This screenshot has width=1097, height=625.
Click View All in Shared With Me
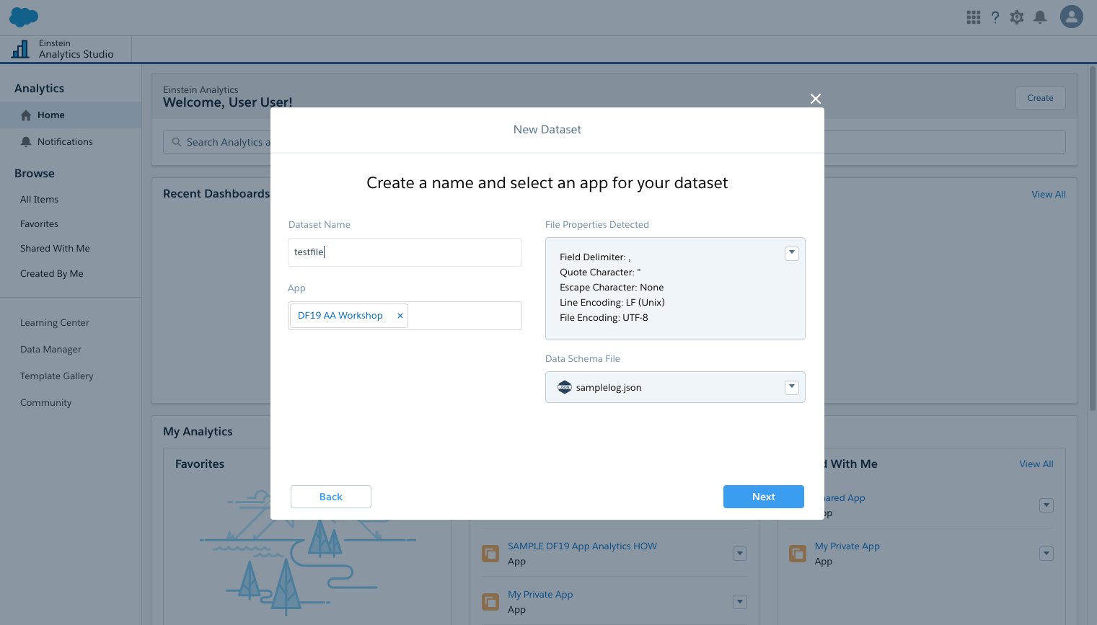(1036, 464)
